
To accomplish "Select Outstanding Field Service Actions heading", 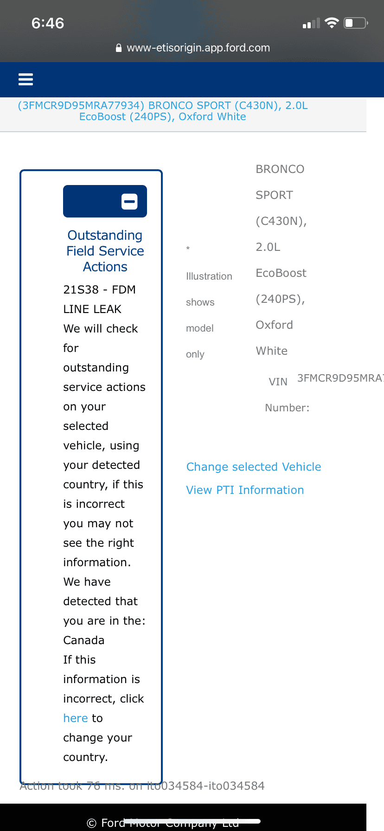I will pos(105,251).
